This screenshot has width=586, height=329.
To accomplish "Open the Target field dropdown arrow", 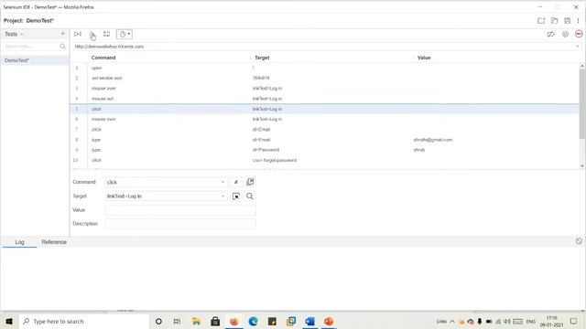I will click(222, 196).
